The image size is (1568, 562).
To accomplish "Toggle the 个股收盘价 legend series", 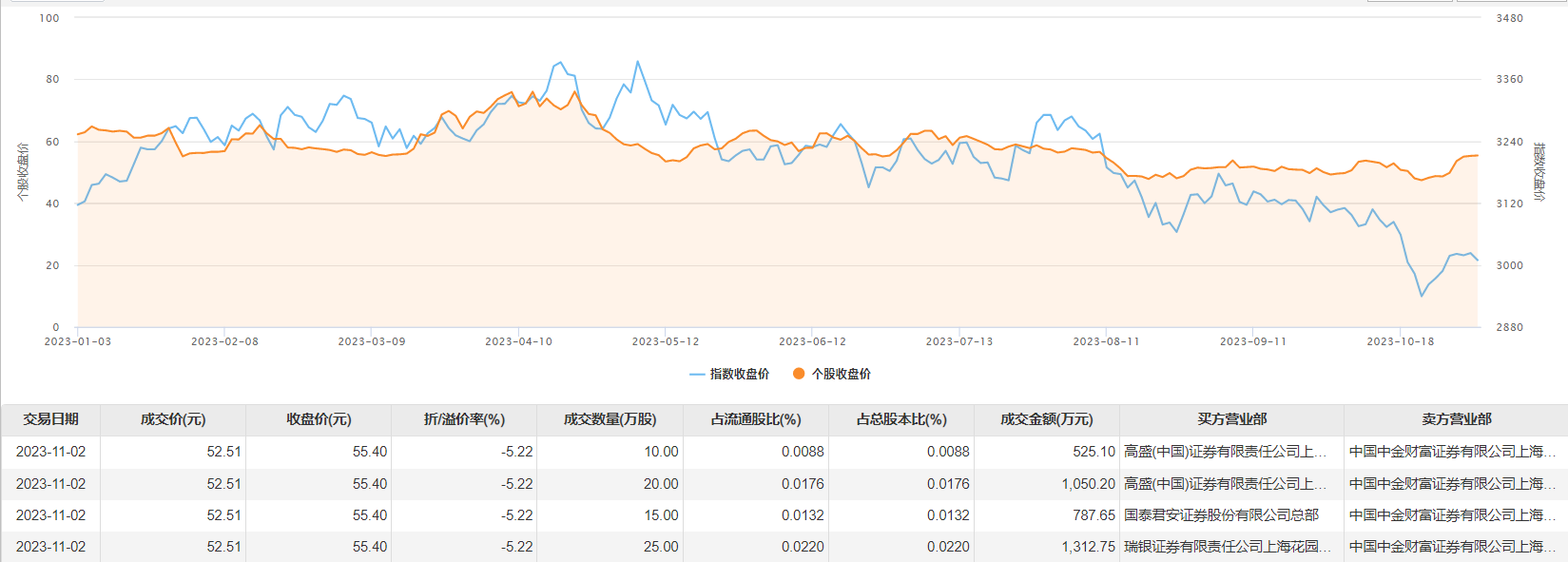I will coord(841,374).
